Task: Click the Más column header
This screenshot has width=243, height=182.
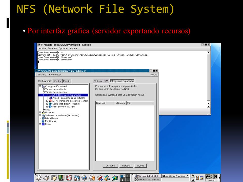Action: point(140,103)
